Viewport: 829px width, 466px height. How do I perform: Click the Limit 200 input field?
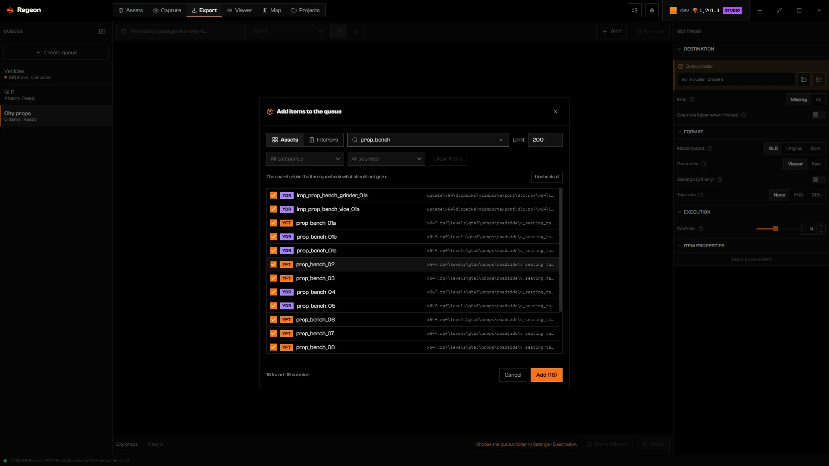545,140
